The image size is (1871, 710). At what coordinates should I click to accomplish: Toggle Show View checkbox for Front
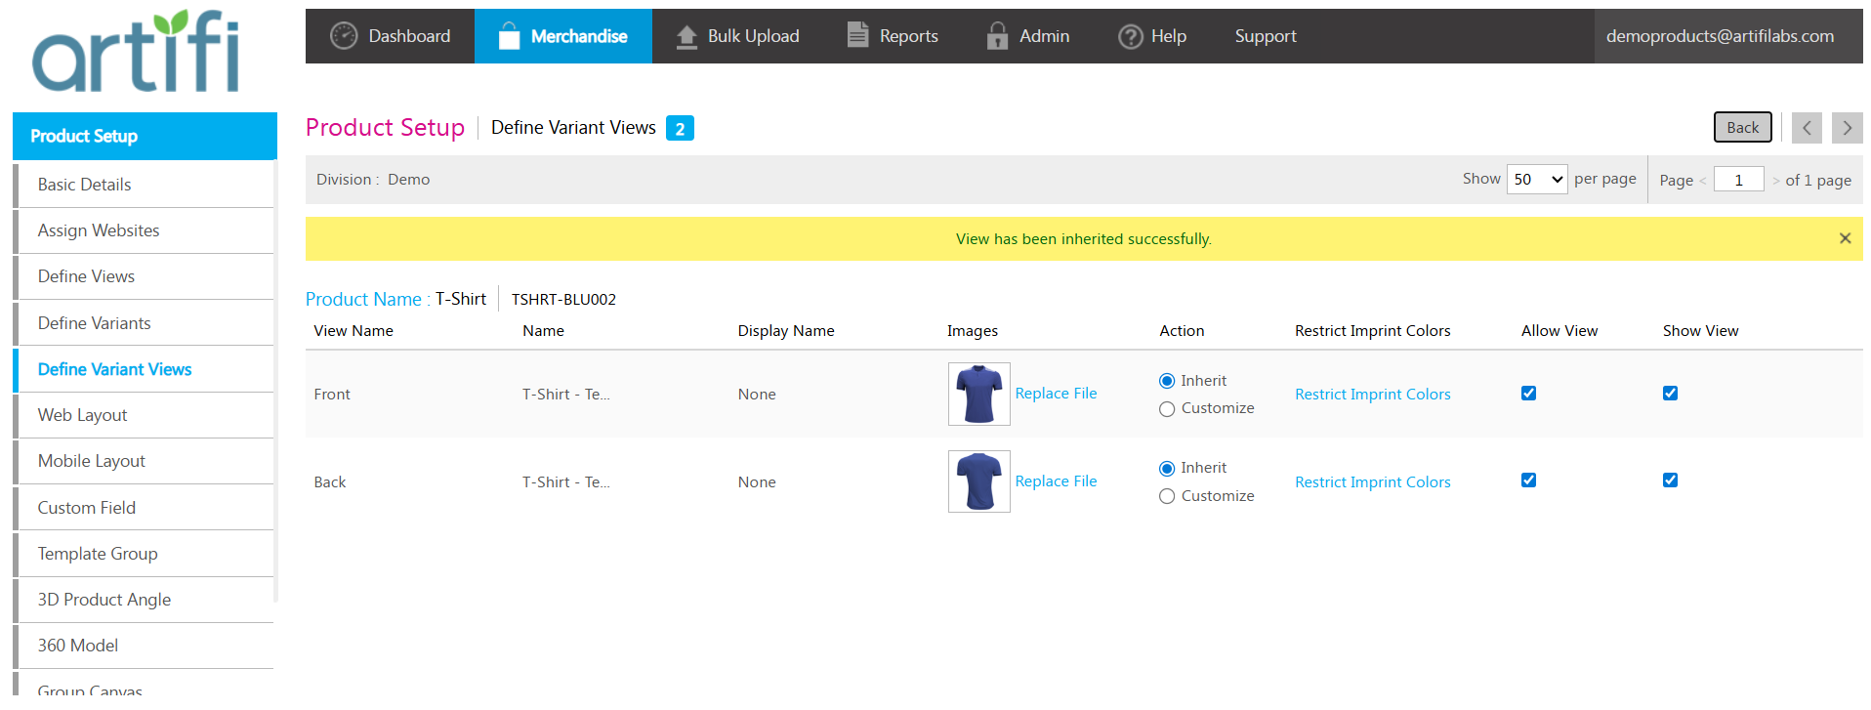pos(1670,393)
